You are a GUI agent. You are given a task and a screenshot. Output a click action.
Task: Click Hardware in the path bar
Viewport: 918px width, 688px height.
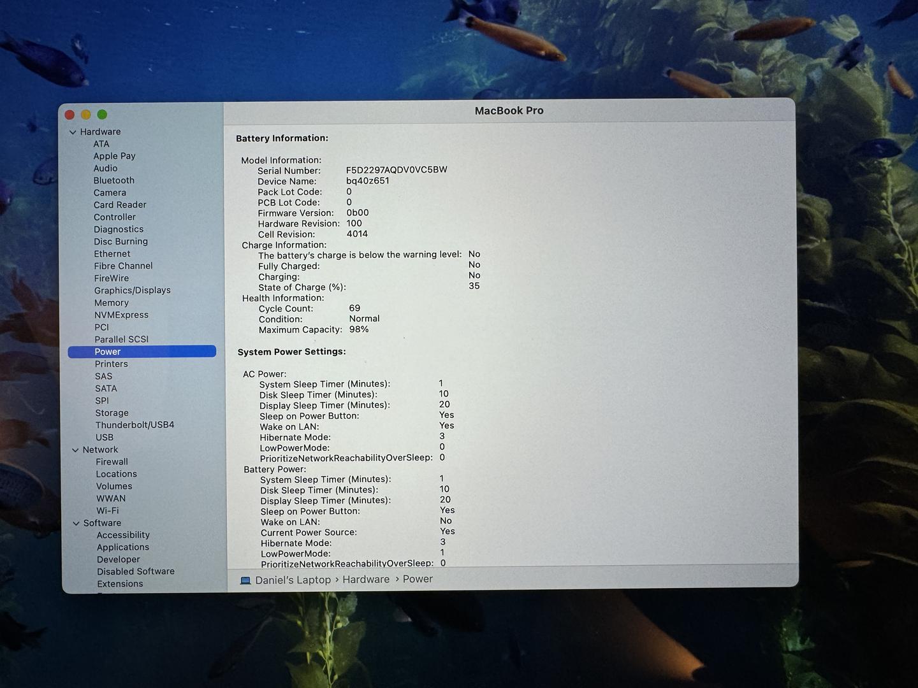[366, 580]
